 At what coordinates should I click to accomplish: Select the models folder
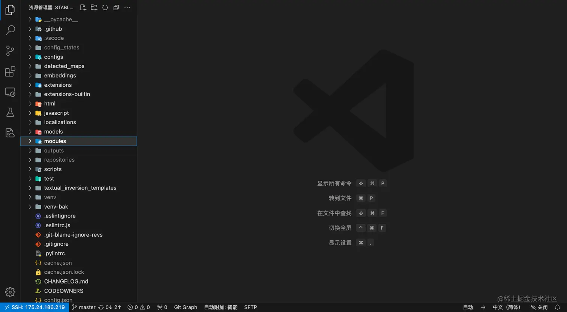pyautogui.click(x=79, y=132)
